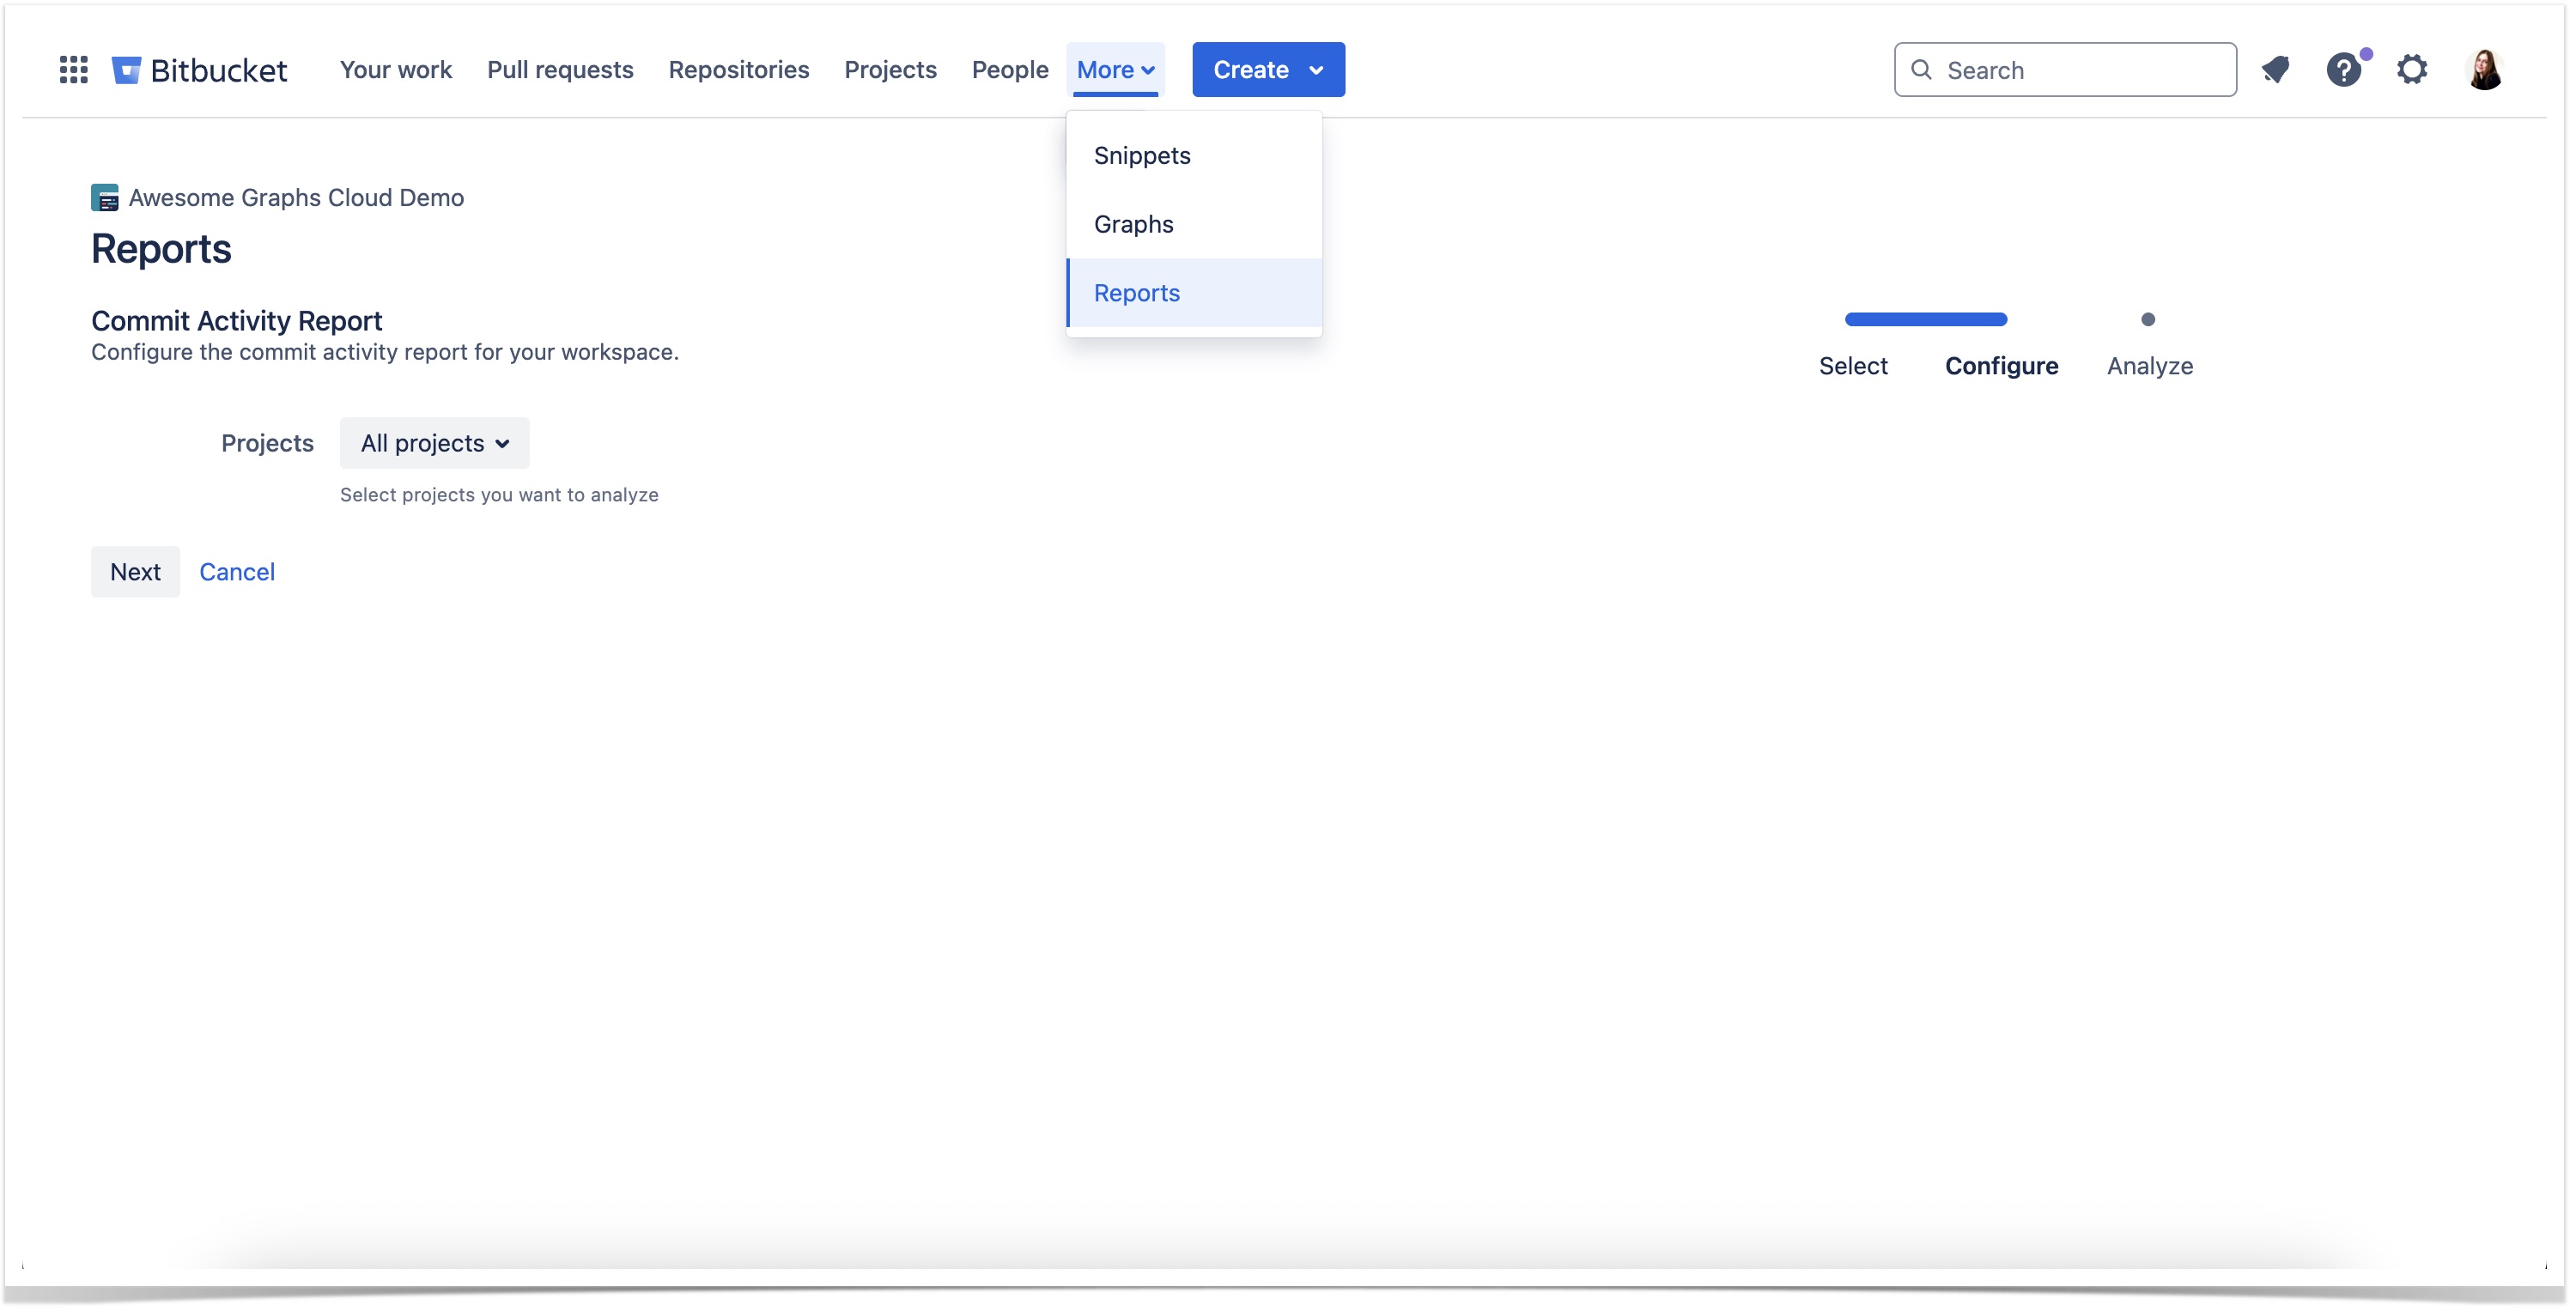
Task: Click the Configure step progress bar
Action: 1925,320
